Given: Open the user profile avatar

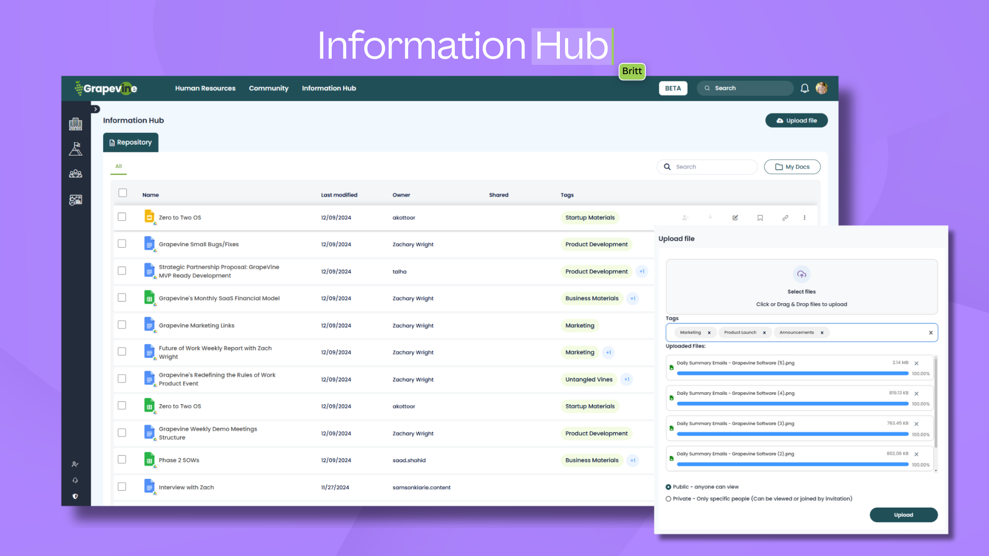Looking at the screenshot, I should click(822, 89).
